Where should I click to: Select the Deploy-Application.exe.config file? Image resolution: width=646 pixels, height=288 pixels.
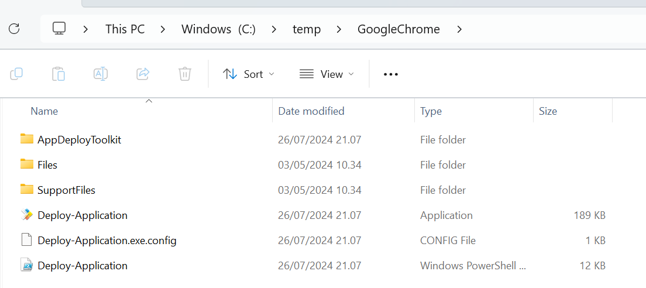click(x=106, y=240)
